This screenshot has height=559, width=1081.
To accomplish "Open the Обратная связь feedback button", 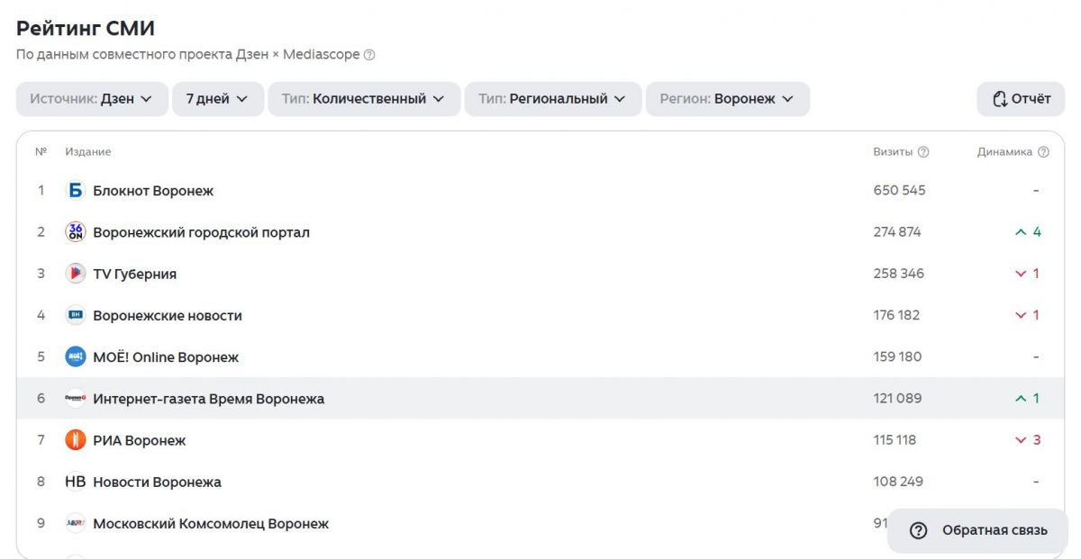I will (978, 530).
